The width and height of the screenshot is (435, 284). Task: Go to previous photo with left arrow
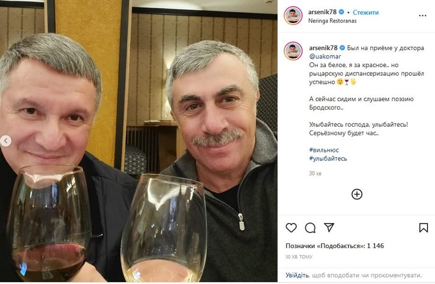tap(5, 141)
